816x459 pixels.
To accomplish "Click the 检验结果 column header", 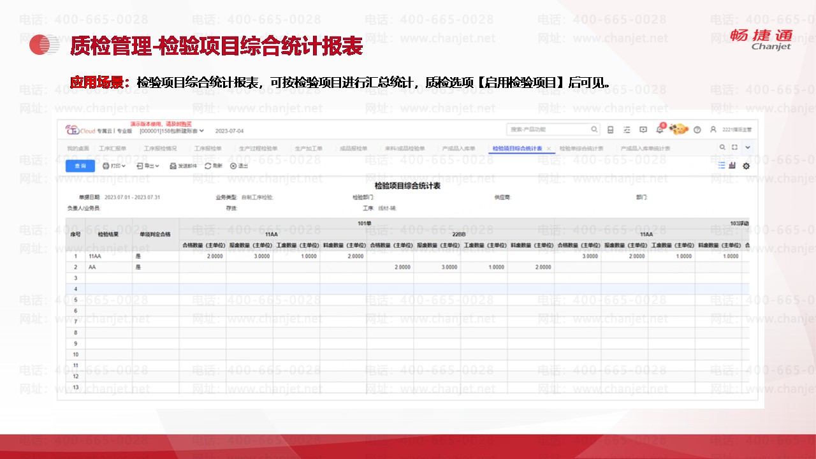I will click(x=108, y=234).
